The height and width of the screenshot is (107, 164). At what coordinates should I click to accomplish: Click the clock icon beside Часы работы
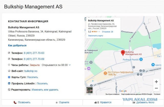point(9,65)
